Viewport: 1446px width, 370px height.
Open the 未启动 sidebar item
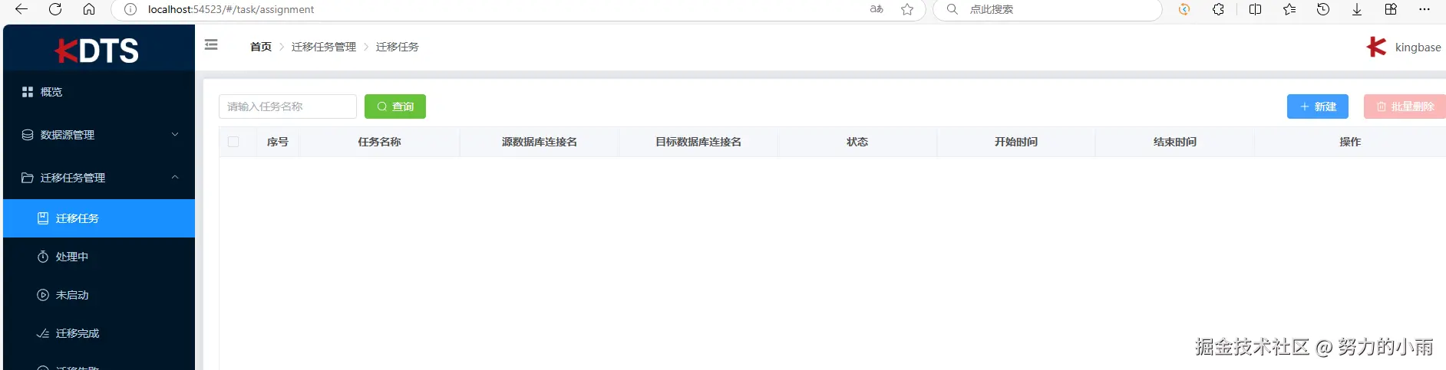coord(98,295)
